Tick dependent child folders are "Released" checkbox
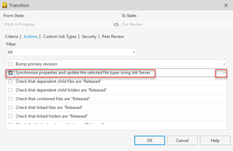The image size is (233, 151). [x=10, y=90]
